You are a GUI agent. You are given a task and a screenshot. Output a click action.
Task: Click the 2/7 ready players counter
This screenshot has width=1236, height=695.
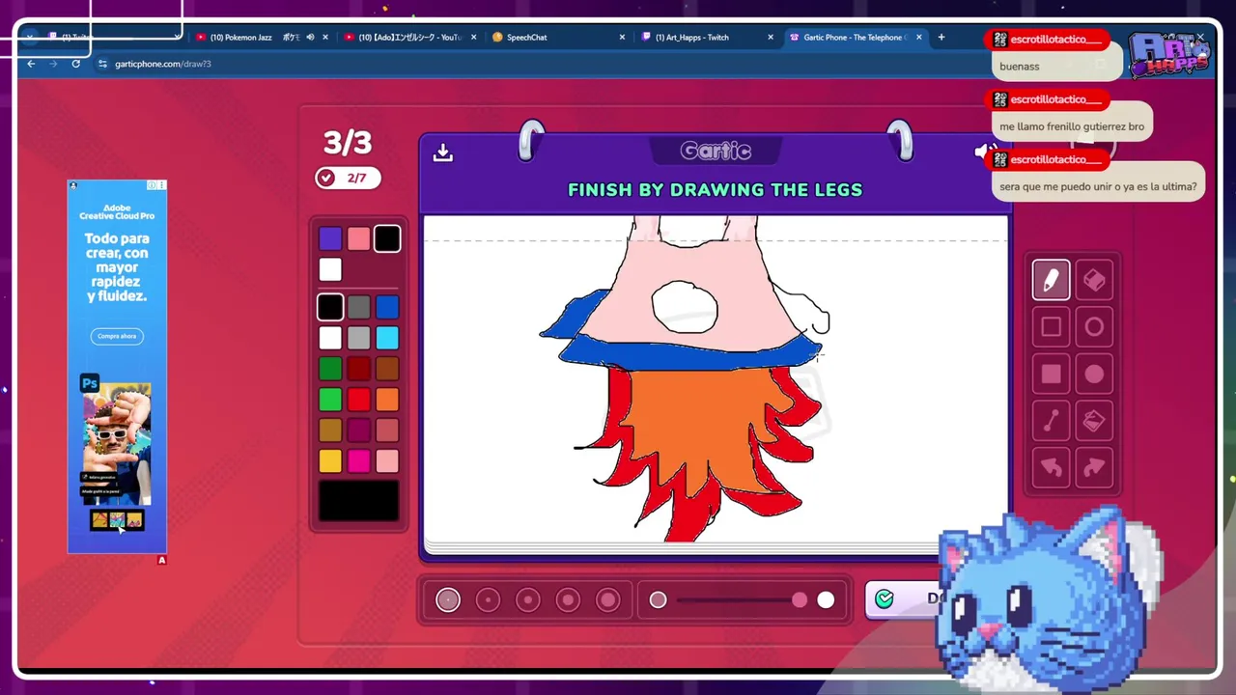coord(348,178)
